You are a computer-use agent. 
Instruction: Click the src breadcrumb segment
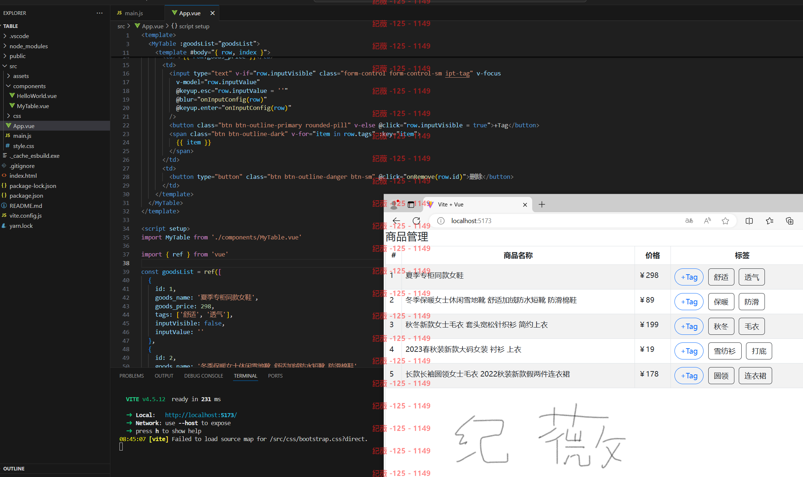pyautogui.click(x=121, y=26)
